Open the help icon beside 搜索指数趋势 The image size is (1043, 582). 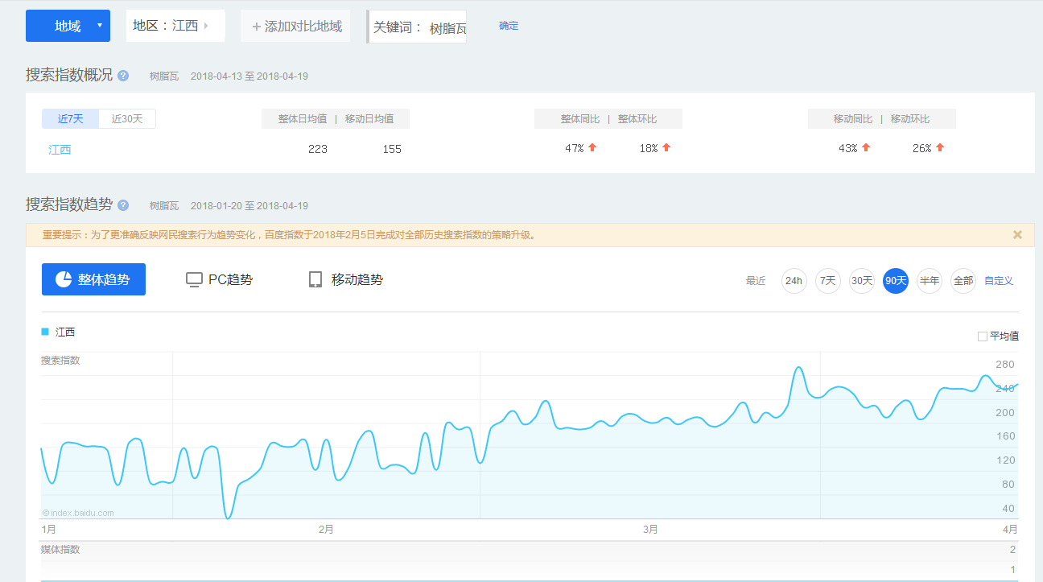(x=122, y=205)
